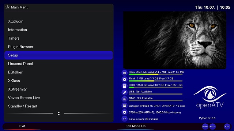Click the round MENU key icon
The height and width of the screenshot is (131, 234).
(x=205, y=127)
